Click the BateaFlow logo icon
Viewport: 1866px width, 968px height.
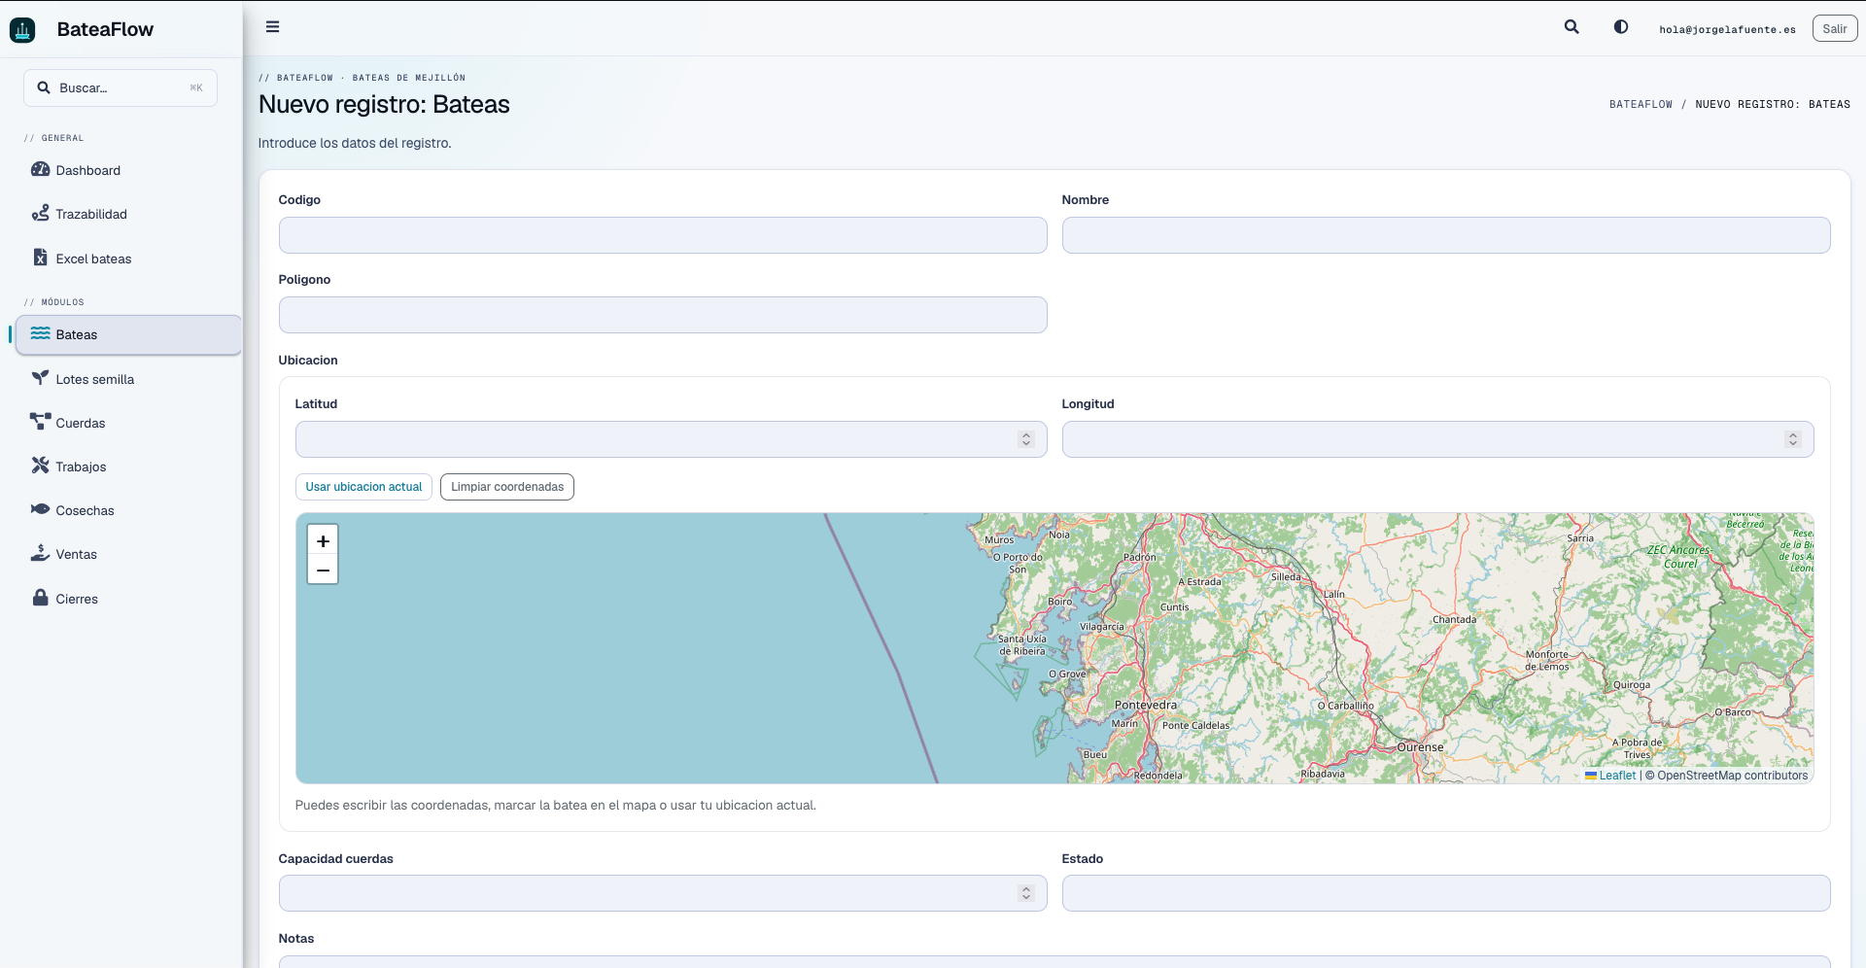[x=22, y=30]
